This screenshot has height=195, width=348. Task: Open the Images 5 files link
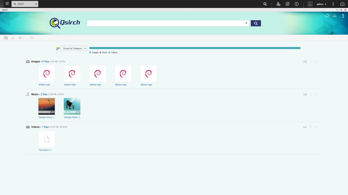[x=46, y=62]
